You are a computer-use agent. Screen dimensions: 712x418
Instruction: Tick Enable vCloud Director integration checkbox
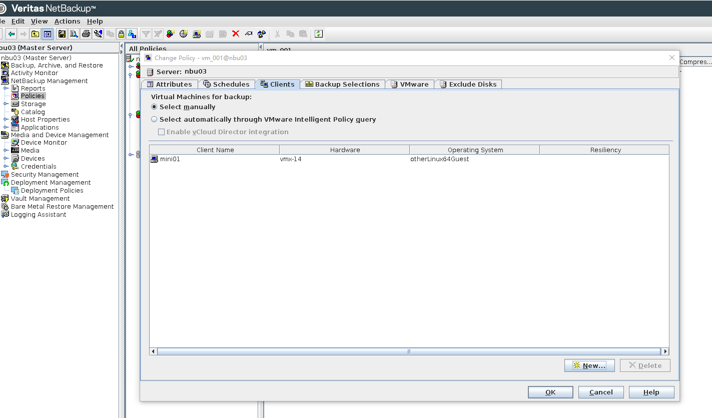point(162,132)
